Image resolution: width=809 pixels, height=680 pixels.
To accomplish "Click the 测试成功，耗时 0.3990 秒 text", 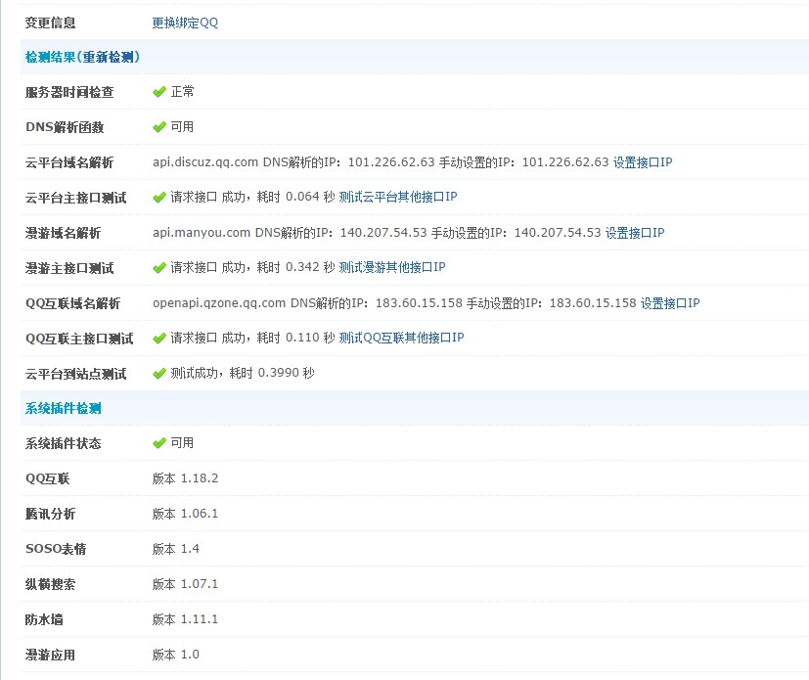I will (243, 373).
